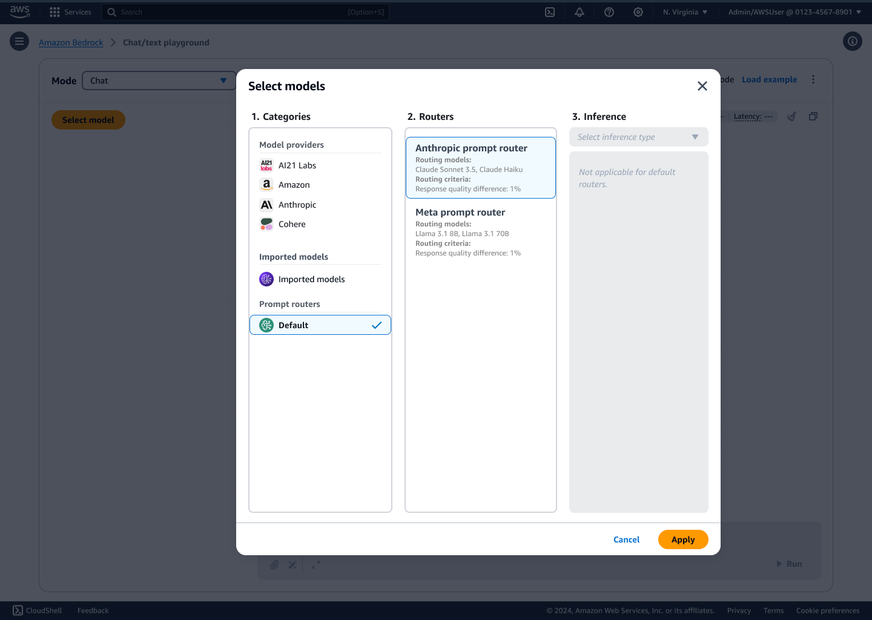Apply the selected model
Viewport: 872px width, 620px height.
point(683,539)
